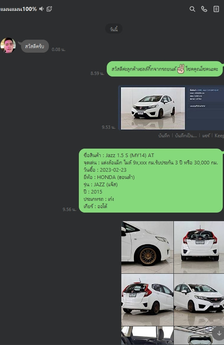Click the chat name แมนแมน100% title

[19, 9]
